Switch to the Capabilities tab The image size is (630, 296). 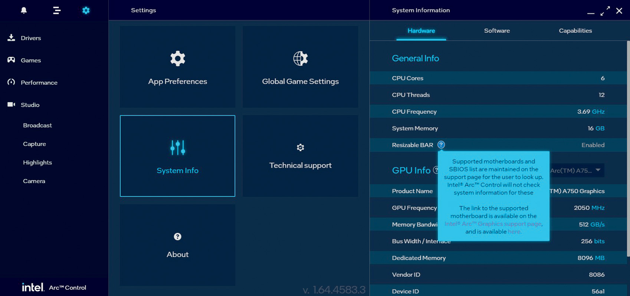pyautogui.click(x=575, y=31)
